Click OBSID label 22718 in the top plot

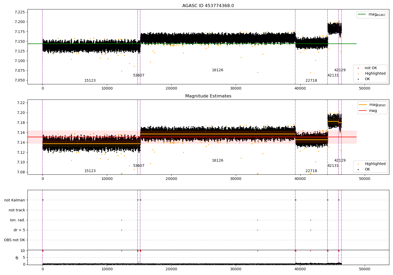[311, 81]
